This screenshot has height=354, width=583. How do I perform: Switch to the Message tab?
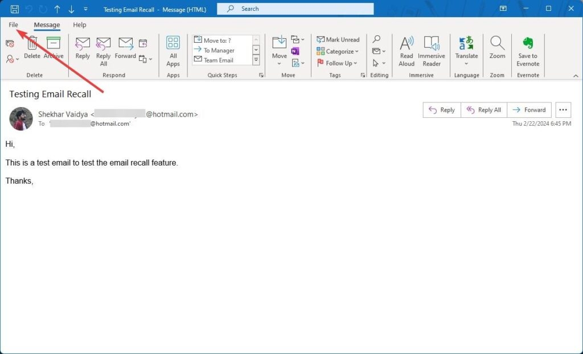pyautogui.click(x=47, y=25)
